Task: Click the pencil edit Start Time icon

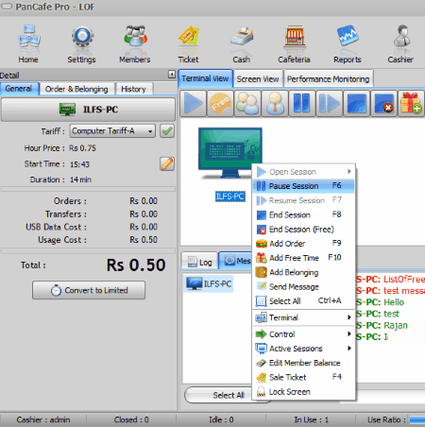Action: (167, 163)
